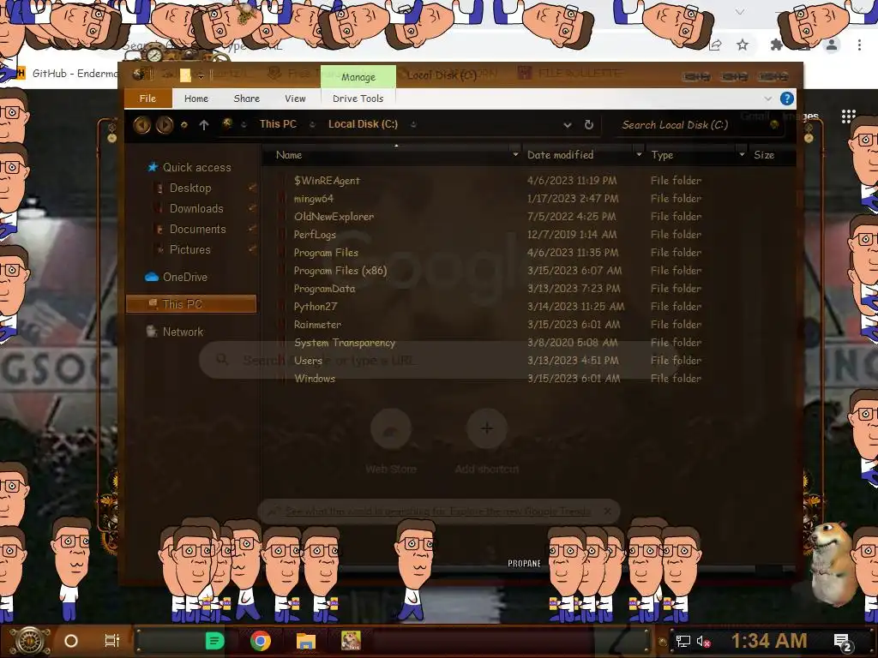
Task: Open Chrome extensions puzzle icon
Action: click(776, 45)
